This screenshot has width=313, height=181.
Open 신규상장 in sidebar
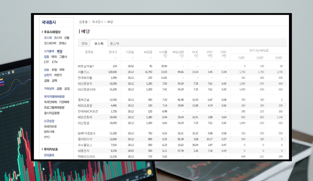point(49,121)
